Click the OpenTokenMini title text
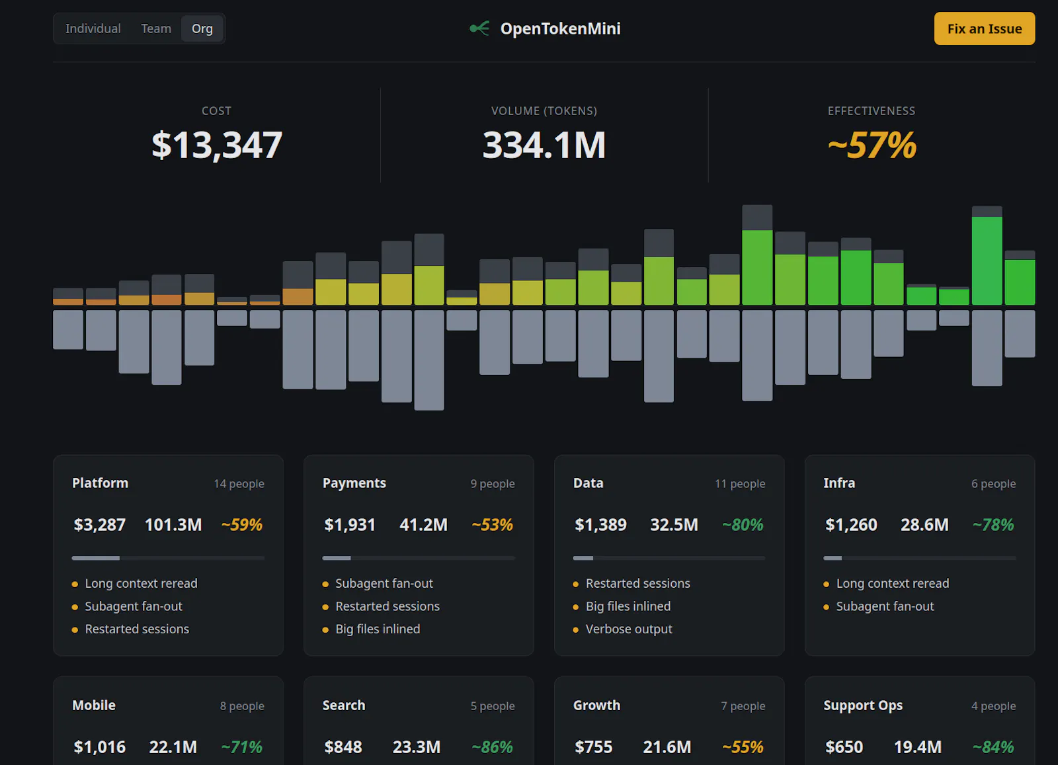The height and width of the screenshot is (765, 1058). [560, 28]
